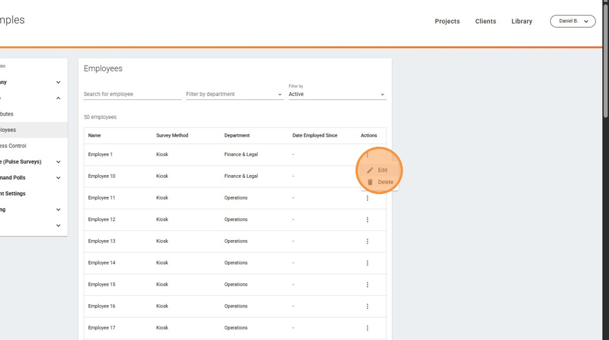Collapse the expanded sidebar section above Attributes

(58, 98)
